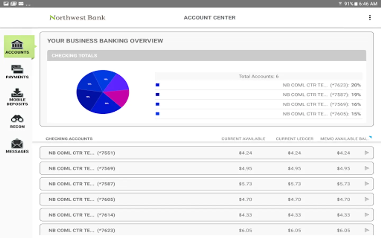Viewport: 381px width, 238px height.
Task: Click the $4.95 current ledger balance
Action: click(x=294, y=168)
